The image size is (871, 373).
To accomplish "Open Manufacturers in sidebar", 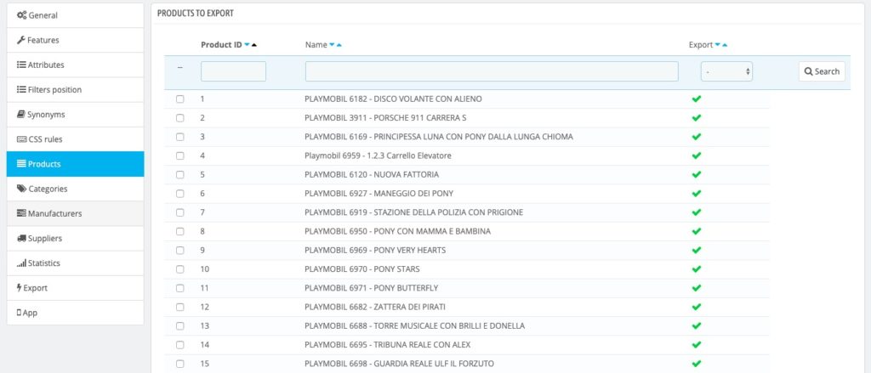I will coord(75,214).
